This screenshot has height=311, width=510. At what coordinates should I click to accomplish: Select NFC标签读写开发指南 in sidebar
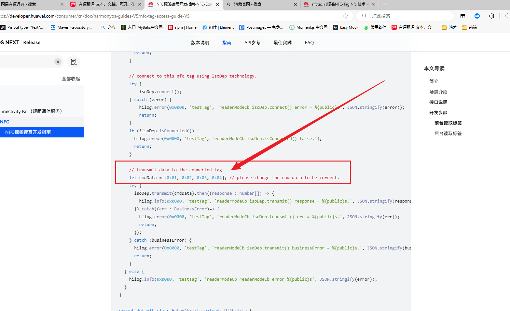click(x=42, y=132)
